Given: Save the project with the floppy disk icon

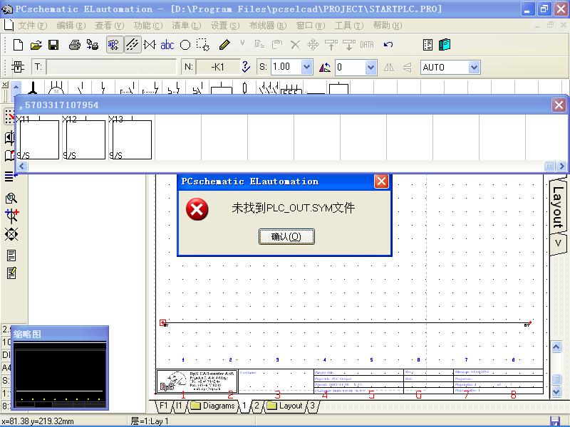Looking at the screenshot, I should [54, 45].
